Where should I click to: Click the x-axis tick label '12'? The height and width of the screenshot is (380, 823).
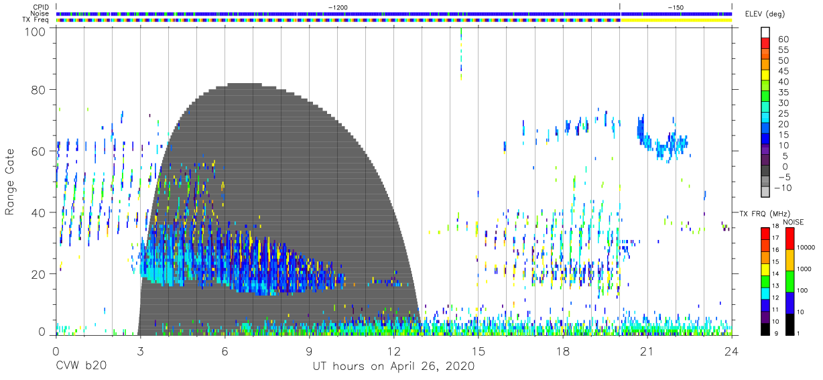point(393,351)
